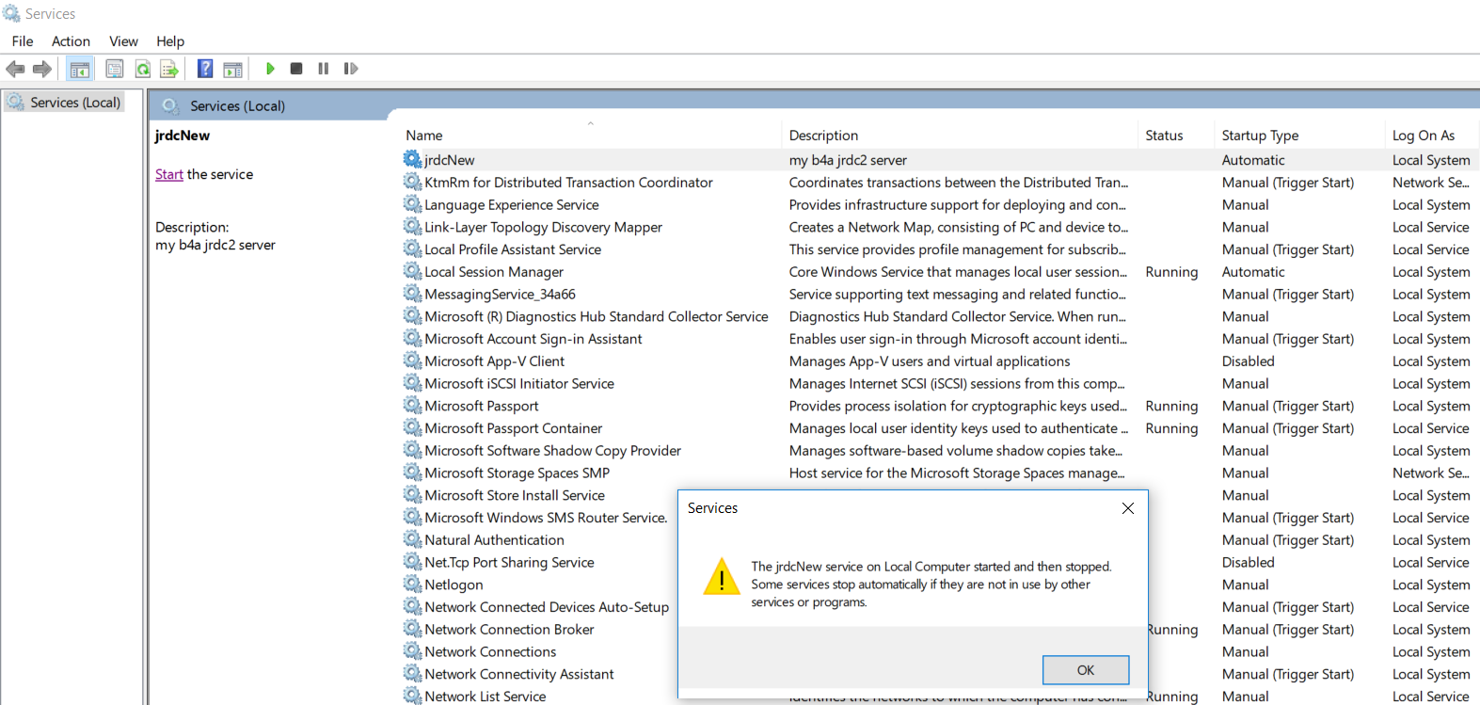Select Microsoft (R) Diagnostics Hub Standard Collector Service
1480x705 pixels.
pos(596,316)
